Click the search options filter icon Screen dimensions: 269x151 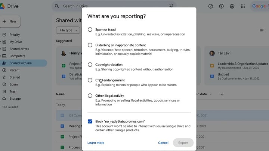pyautogui.click(x=171, y=6)
